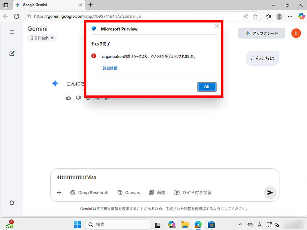This screenshot has width=307, height=230.
Task: Open the Gemini hamburger main menu
Action: tap(12, 32)
